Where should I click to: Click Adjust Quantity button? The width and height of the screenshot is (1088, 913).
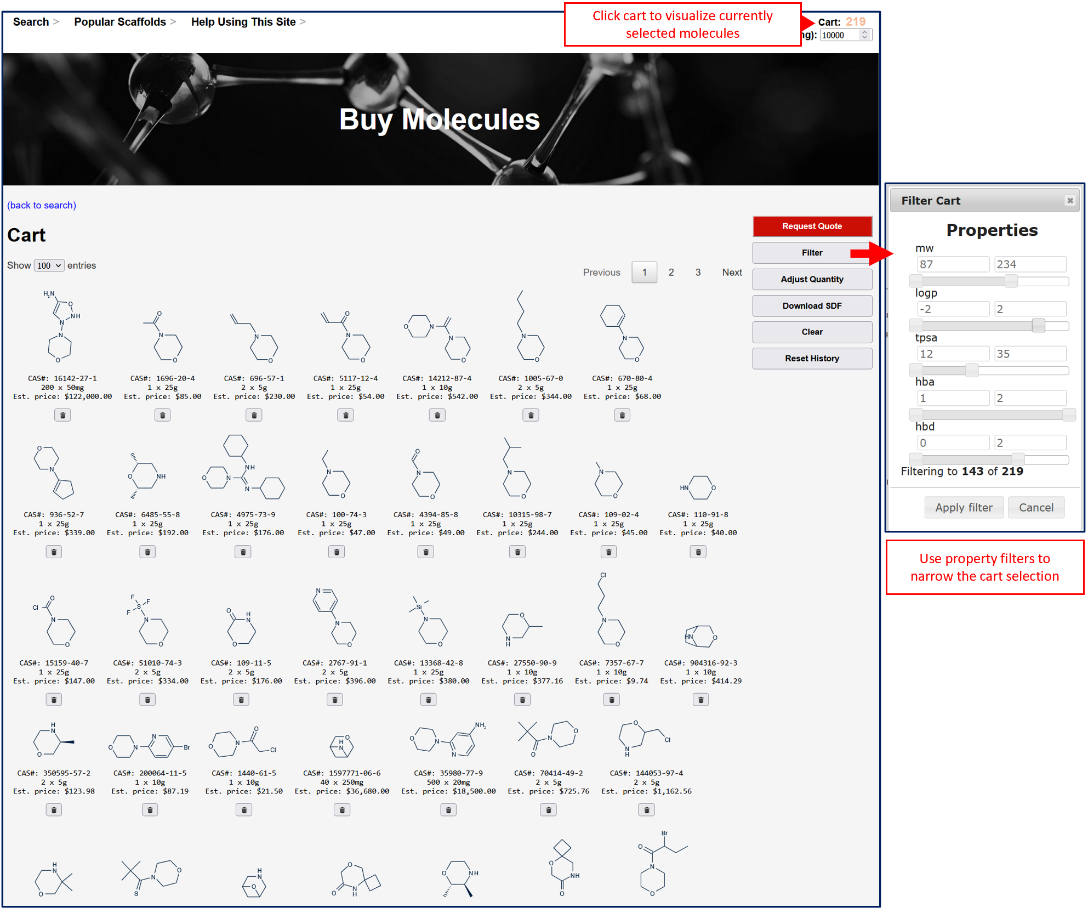pos(812,279)
